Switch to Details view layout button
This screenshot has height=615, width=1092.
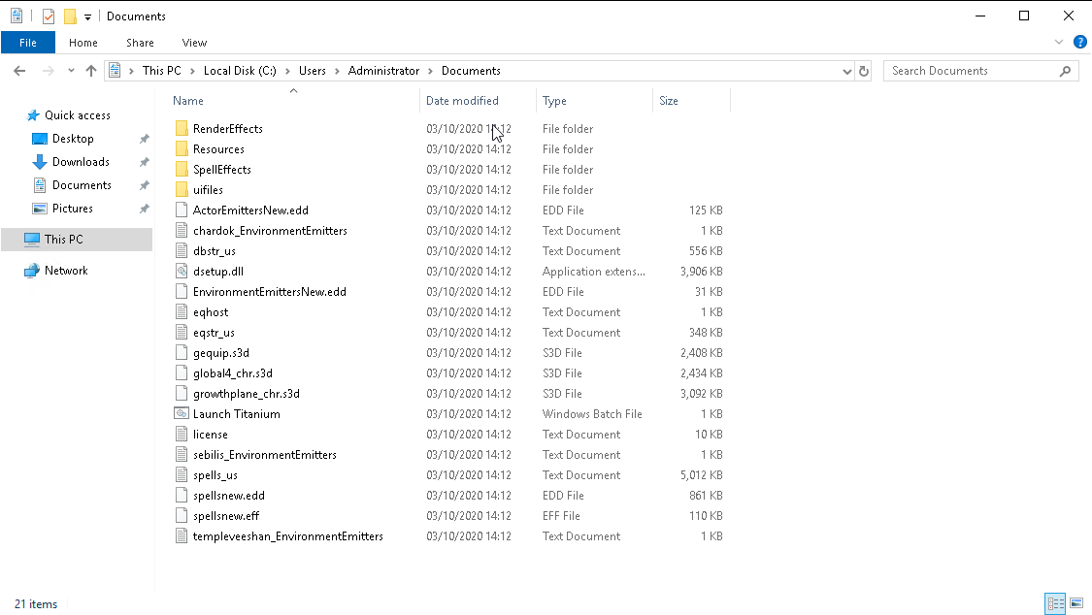click(1055, 603)
